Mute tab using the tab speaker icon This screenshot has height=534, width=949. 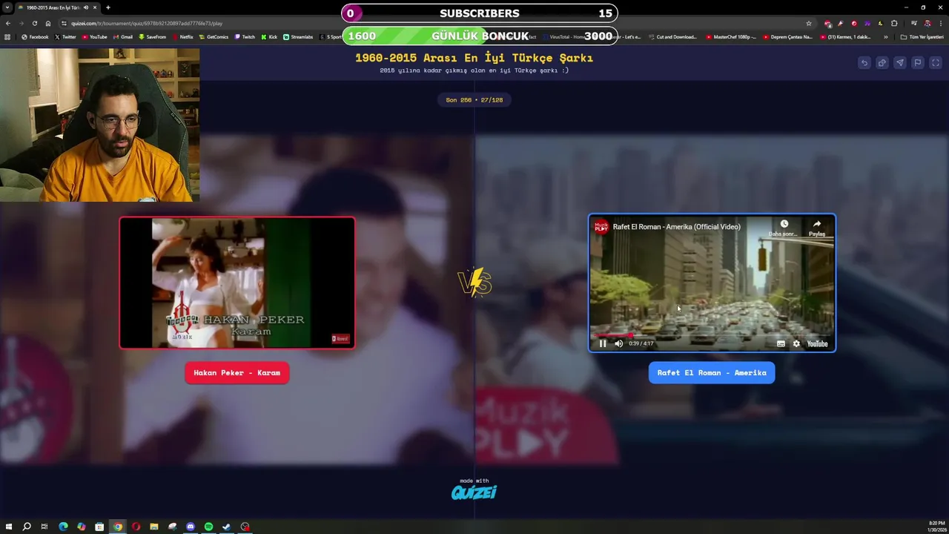click(85, 7)
